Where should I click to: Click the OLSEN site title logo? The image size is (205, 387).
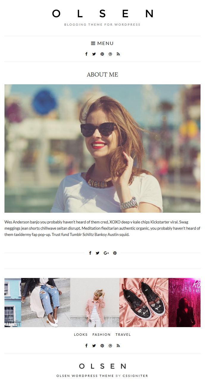(103, 14)
